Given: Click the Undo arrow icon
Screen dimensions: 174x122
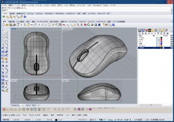Looking at the screenshot, I should [x=32, y=25].
